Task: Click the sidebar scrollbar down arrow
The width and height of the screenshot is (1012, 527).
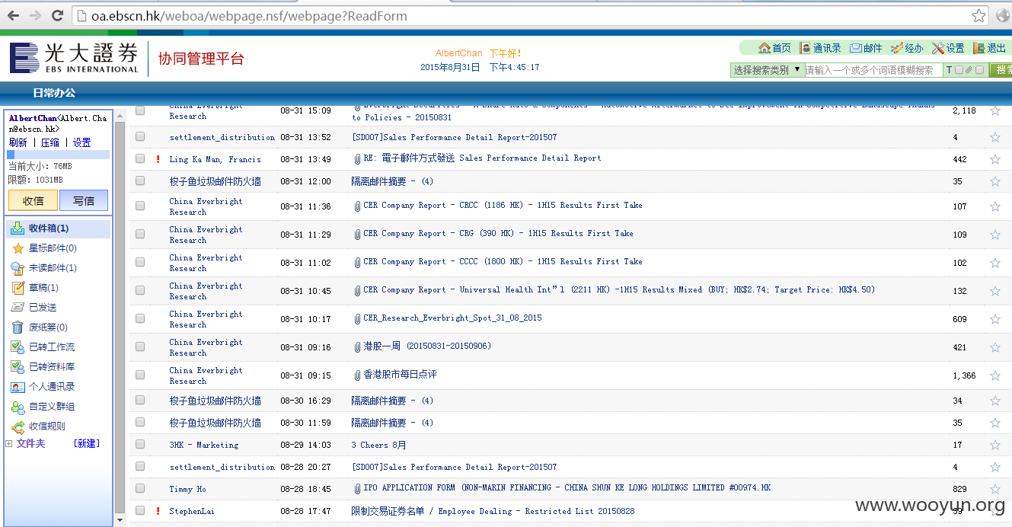Action: [x=120, y=520]
